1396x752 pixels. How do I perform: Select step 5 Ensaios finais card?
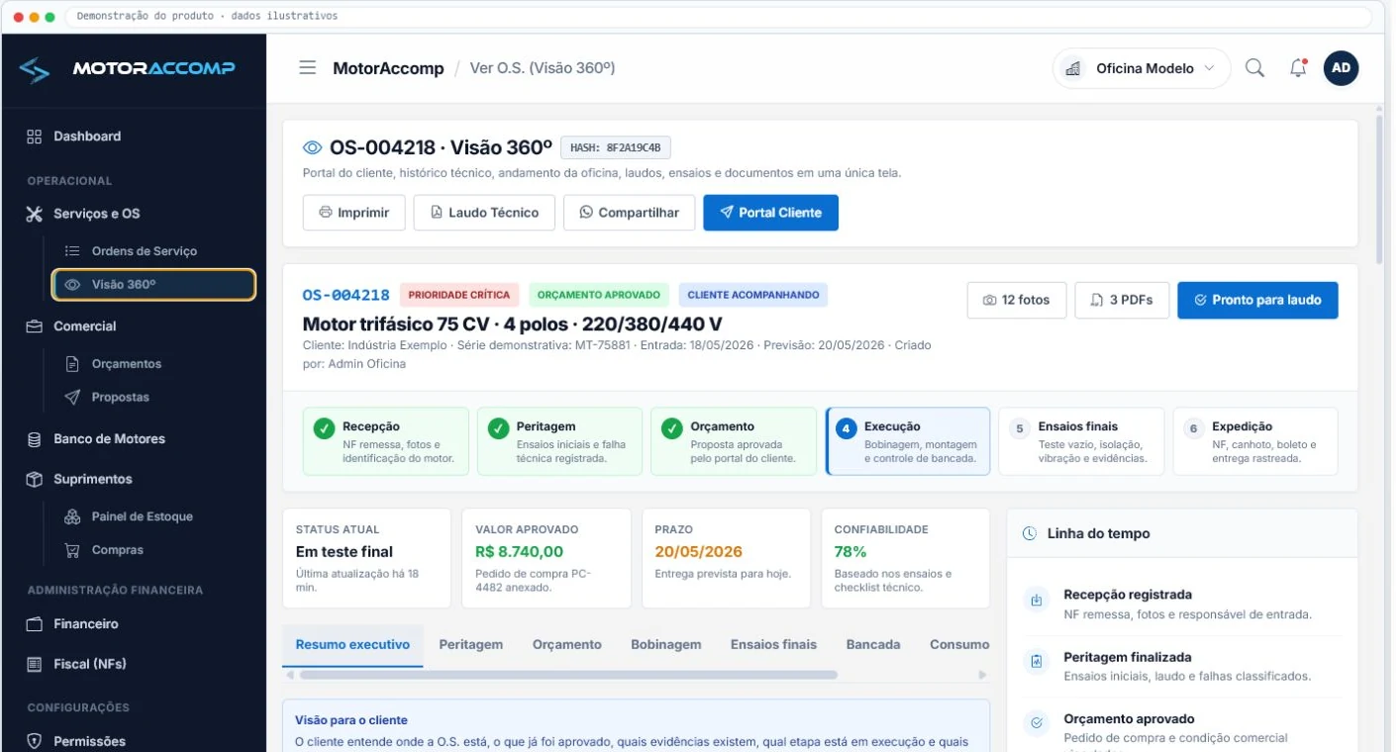click(x=1081, y=441)
